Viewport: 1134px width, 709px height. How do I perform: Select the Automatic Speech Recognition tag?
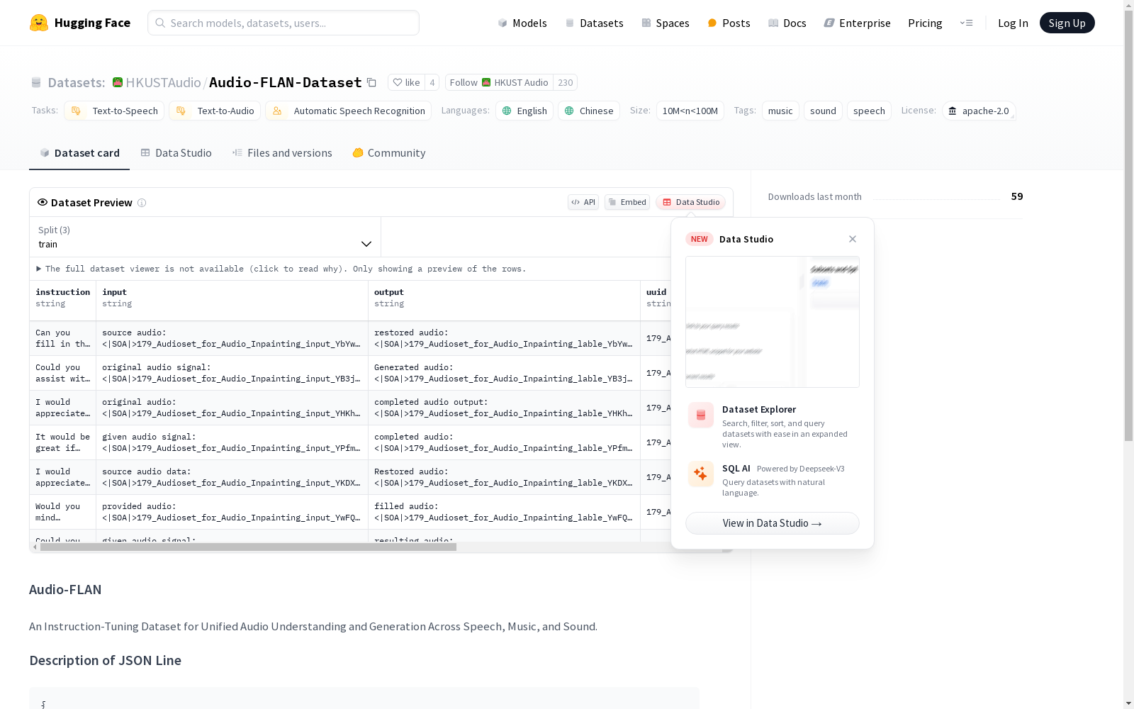point(348,111)
